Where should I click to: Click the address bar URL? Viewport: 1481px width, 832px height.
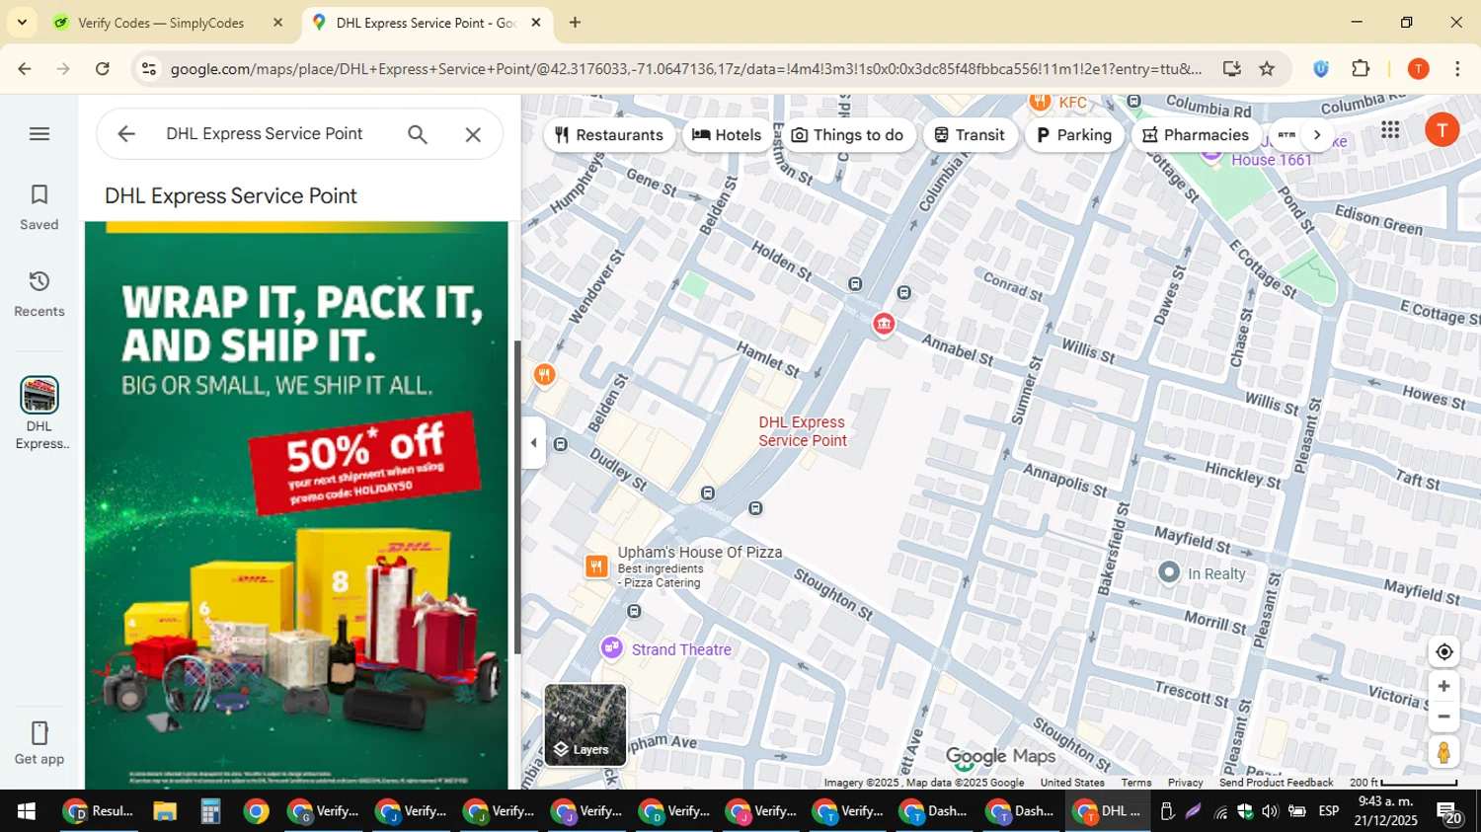[686, 69]
